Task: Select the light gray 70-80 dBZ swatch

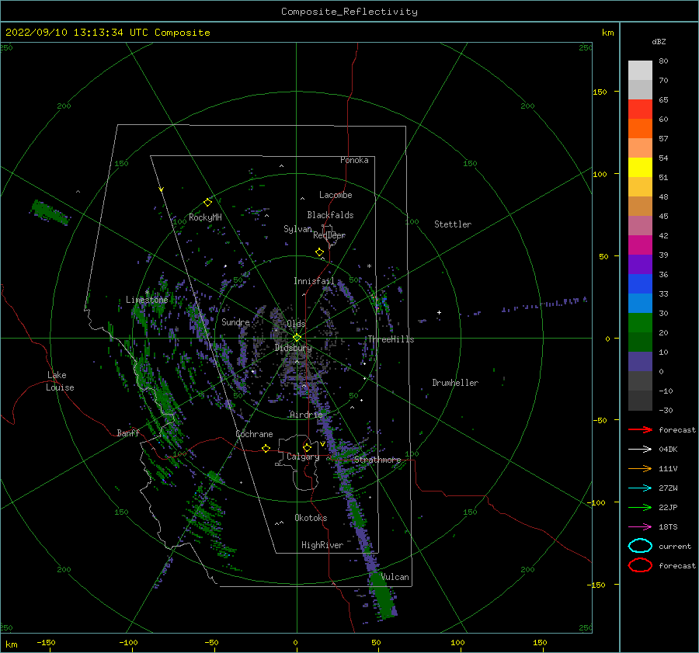Action: 640,71
